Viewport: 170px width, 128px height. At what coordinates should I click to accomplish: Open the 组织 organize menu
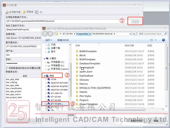(48, 40)
